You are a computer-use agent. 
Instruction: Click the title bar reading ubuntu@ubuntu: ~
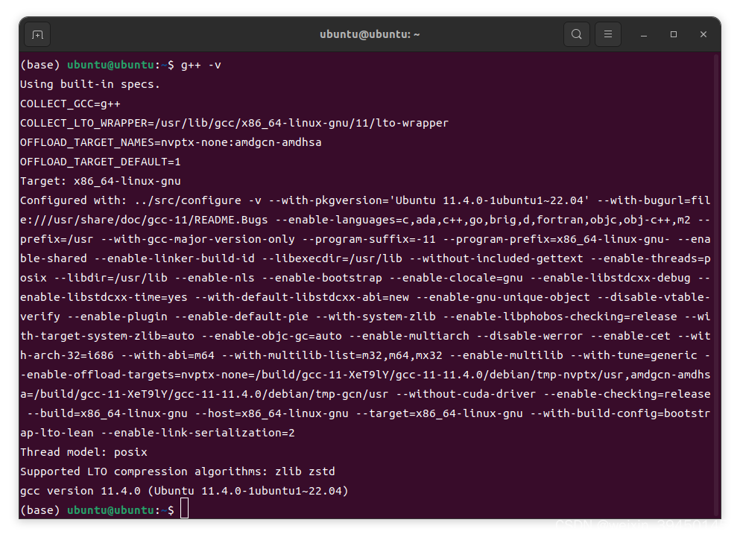pyautogui.click(x=370, y=34)
